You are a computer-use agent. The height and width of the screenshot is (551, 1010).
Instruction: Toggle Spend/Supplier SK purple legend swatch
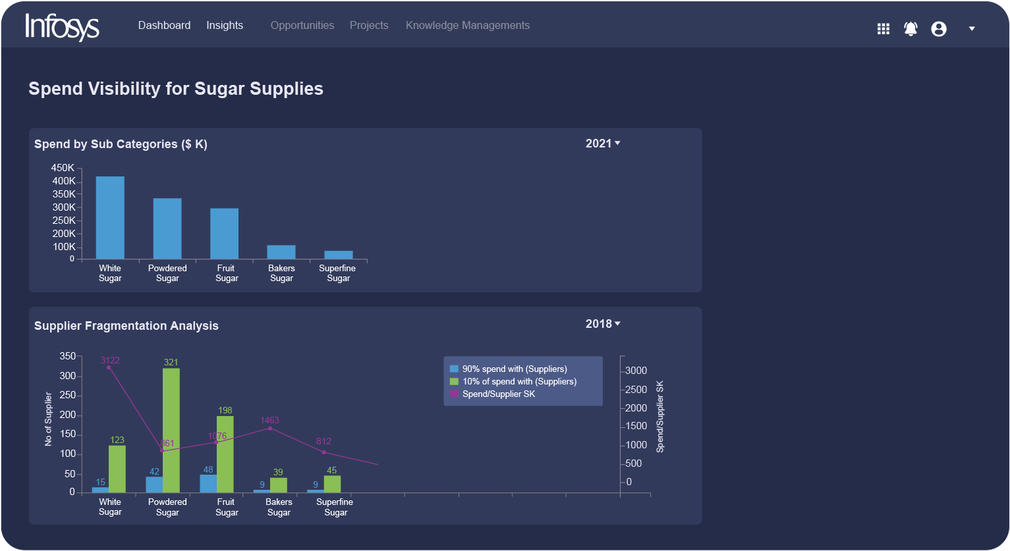[454, 394]
